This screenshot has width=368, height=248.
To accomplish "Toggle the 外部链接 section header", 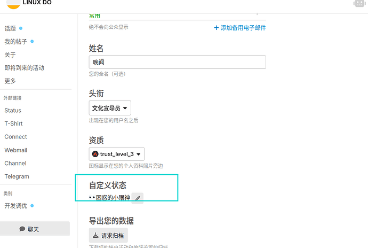I will click(x=12, y=98).
